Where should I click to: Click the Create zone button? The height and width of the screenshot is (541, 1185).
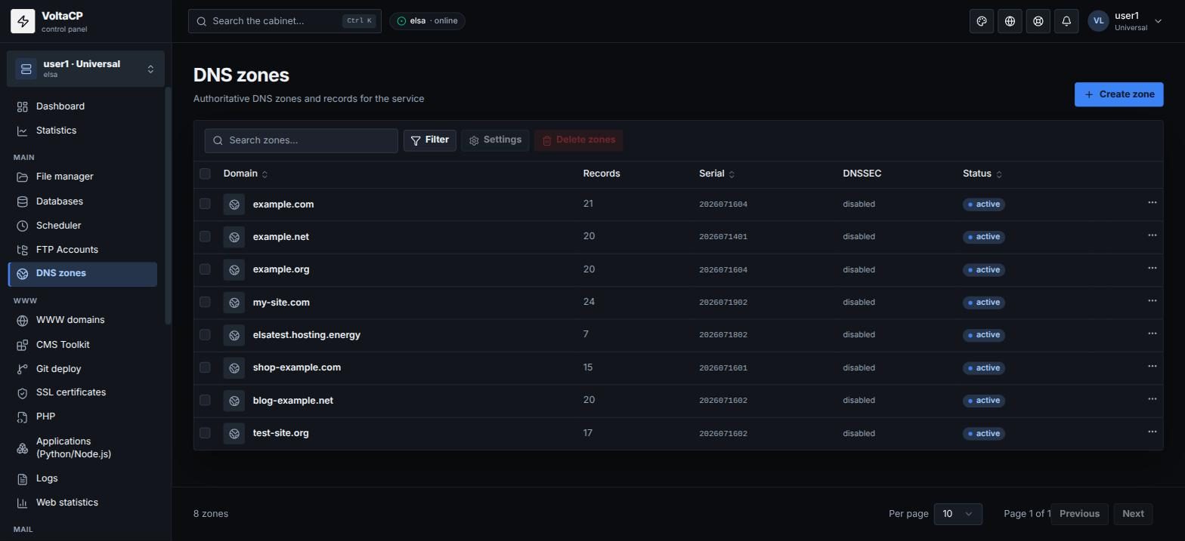(1118, 94)
